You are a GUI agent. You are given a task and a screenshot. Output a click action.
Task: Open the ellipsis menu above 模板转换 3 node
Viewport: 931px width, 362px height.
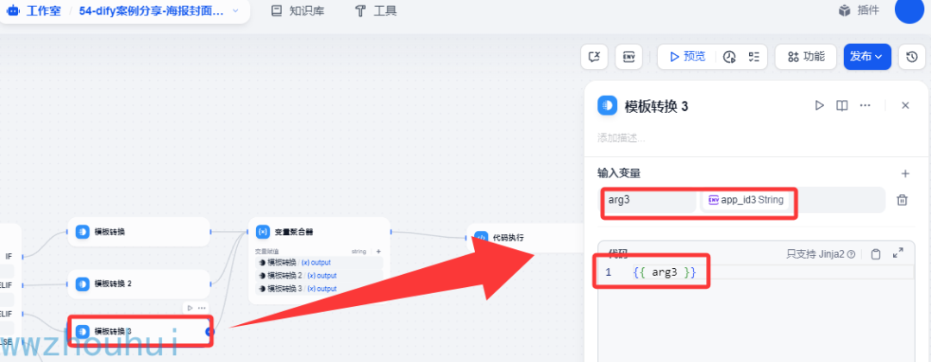tap(202, 308)
